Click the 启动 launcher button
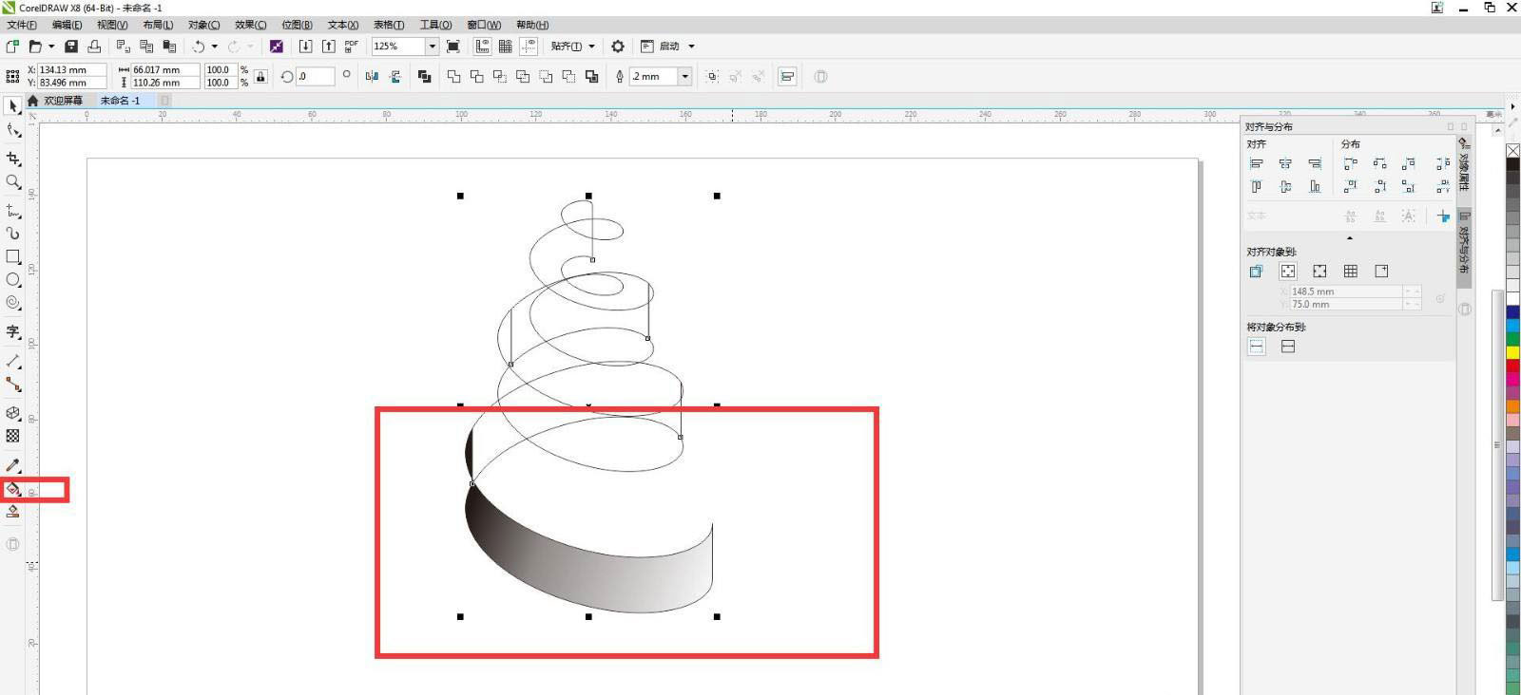The height and width of the screenshot is (695, 1521). (x=669, y=47)
